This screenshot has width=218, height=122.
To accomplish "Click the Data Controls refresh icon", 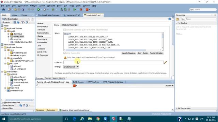I will (20, 105).
